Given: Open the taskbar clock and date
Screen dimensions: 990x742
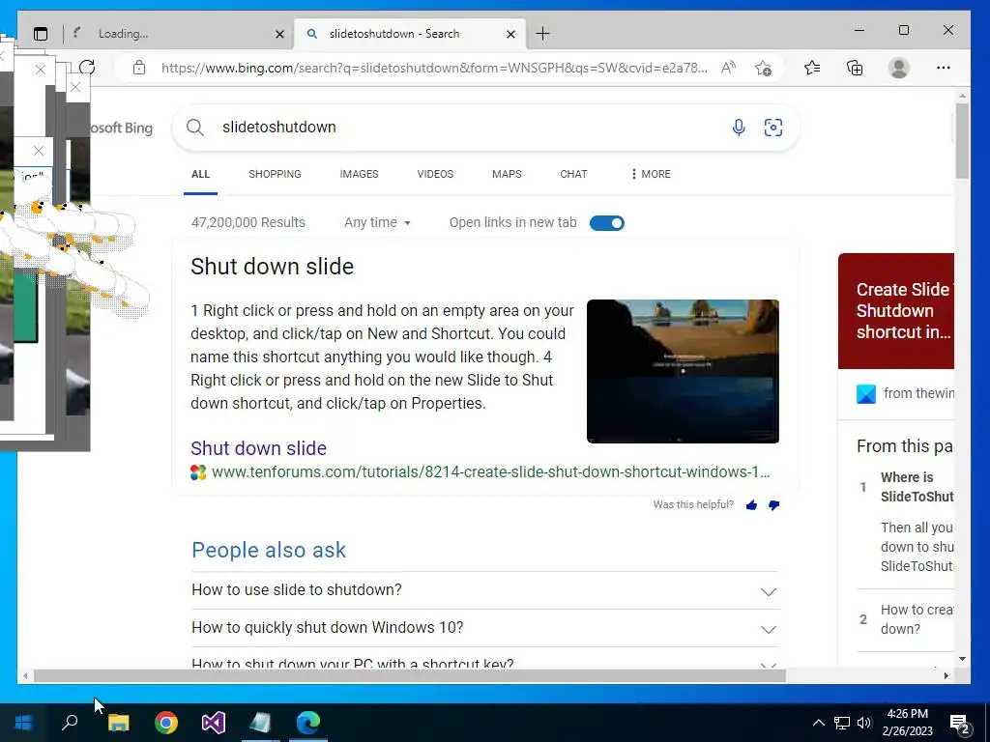Looking at the screenshot, I should pyautogui.click(x=907, y=723).
